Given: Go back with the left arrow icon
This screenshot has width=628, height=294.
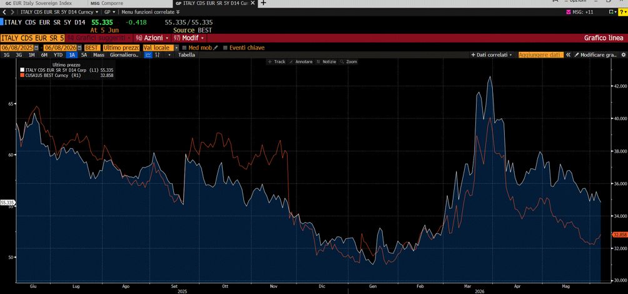Looking at the screenshot, I should [x=4, y=12].
